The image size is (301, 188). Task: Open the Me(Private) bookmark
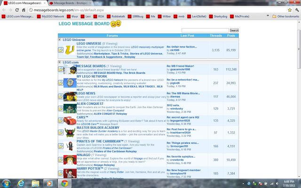tap(240, 16)
